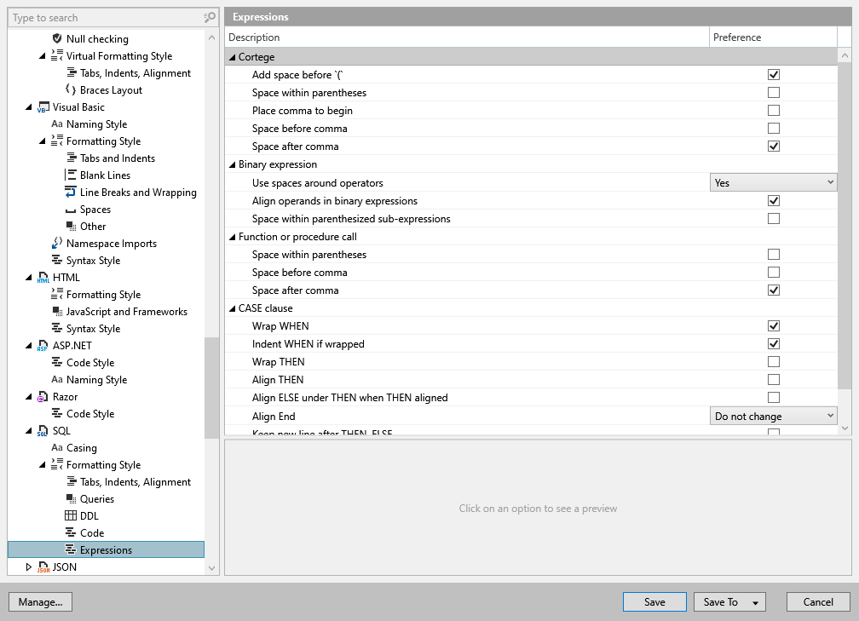Select the ASP.NET icon
This screenshot has height=621, width=859.
tap(43, 345)
